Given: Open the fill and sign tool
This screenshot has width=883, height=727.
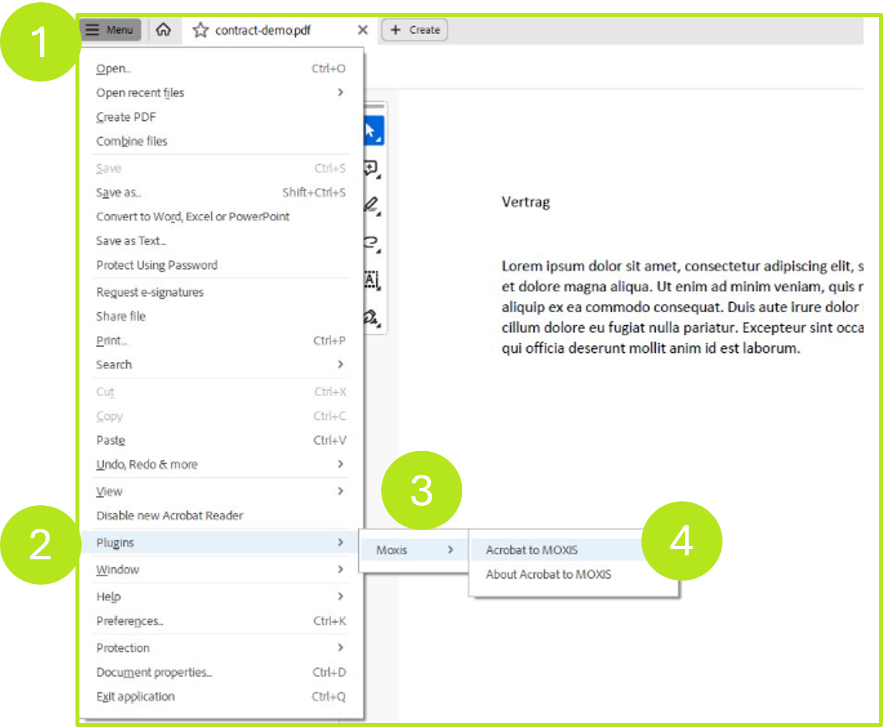Looking at the screenshot, I should (372, 317).
